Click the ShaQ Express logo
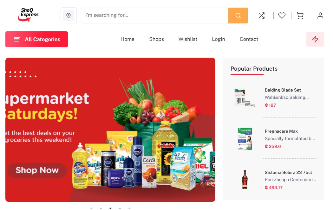This screenshot has height=210, width=333. coord(29,15)
